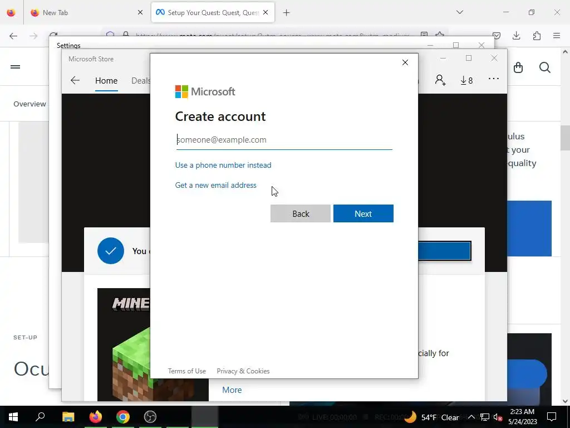Image resolution: width=570 pixels, height=428 pixels.
Task: Show hidden tray icons chevron
Action: tap(471, 417)
